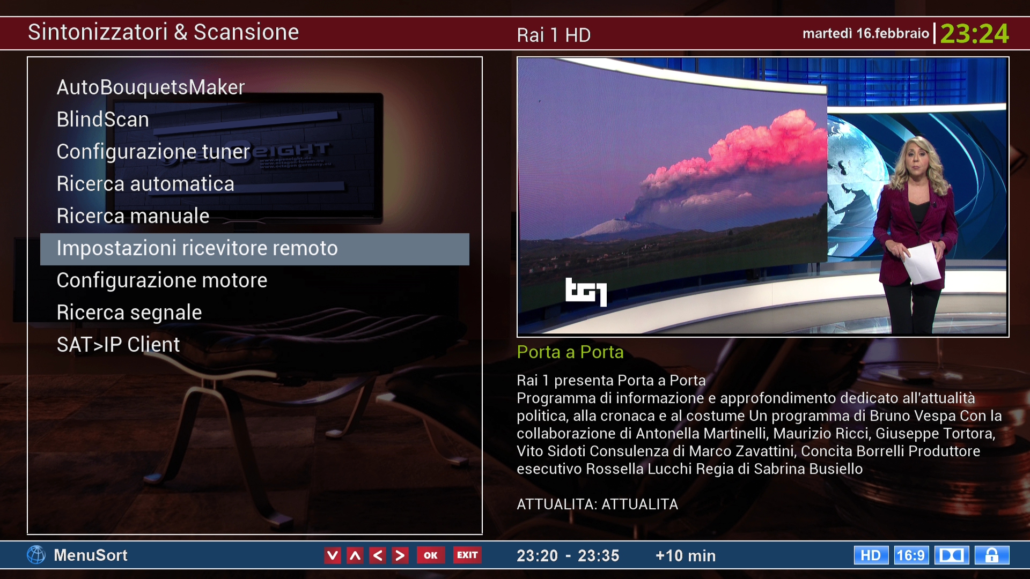Image resolution: width=1030 pixels, height=579 pixels.
Task: Click the programme description paragraph
Action: (x=759, y=425)
